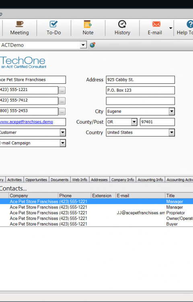Click ellipsis button next to (423) 555-7412
This screenshot has height=302, width=193.
(62, 101)
